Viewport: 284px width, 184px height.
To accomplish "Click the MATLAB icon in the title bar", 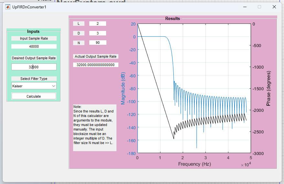I will pyautogui.click(x=8, y=7).
